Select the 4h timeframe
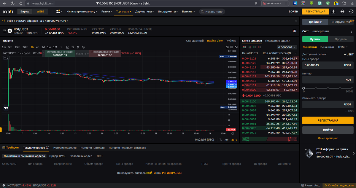Viewport: 356px width, 188px height. [38, 47]
